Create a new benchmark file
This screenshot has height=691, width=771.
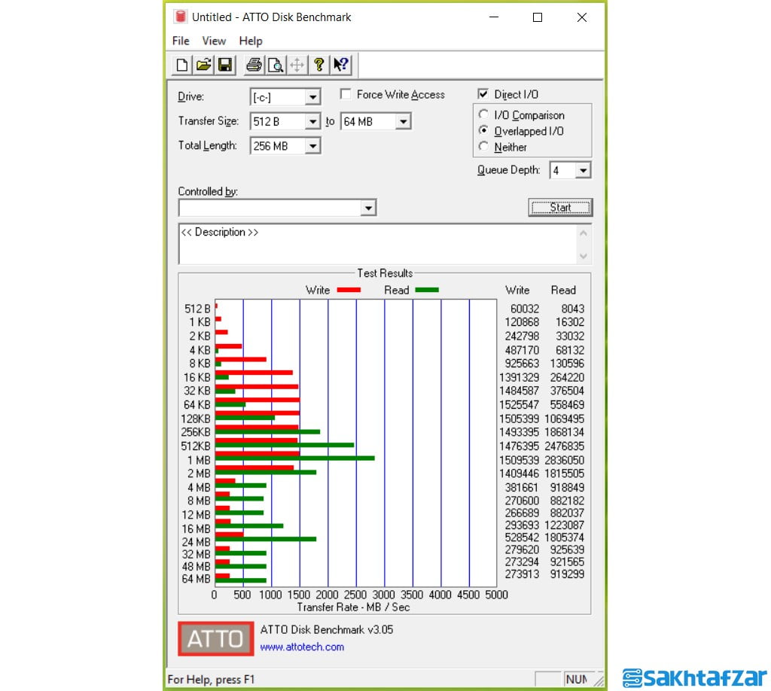181,65
